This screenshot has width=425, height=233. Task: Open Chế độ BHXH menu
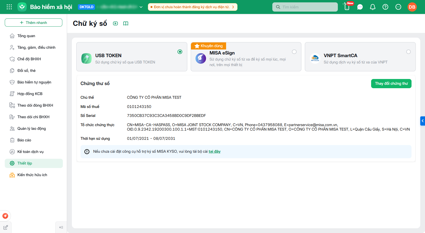(x=34, y=59)
